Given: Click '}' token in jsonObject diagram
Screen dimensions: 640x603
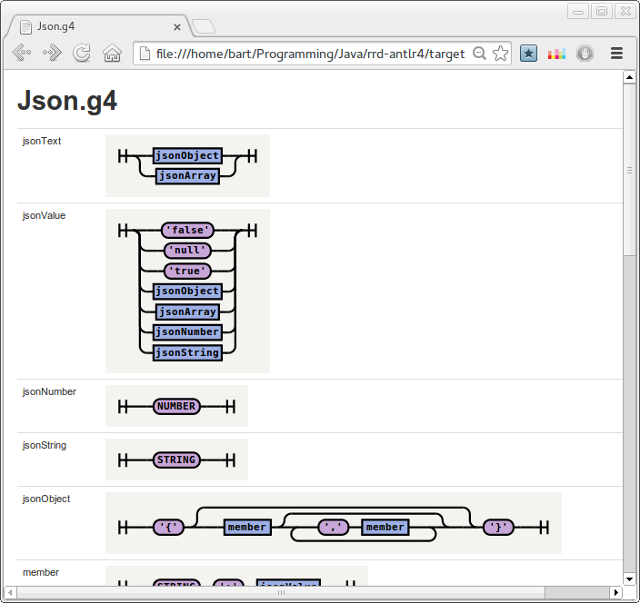Looking at the screenshot, I should 498,528.
